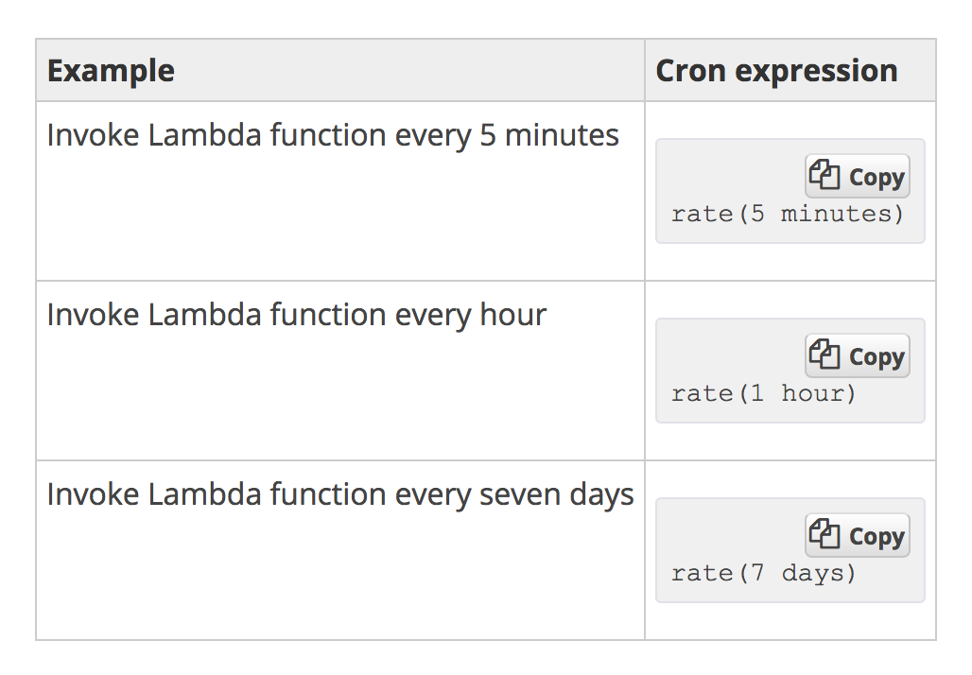The image size is (972, 675).
Task: Copy the 5 minutes rate expression
Action: pyautogui.click(x=858, y=176)
